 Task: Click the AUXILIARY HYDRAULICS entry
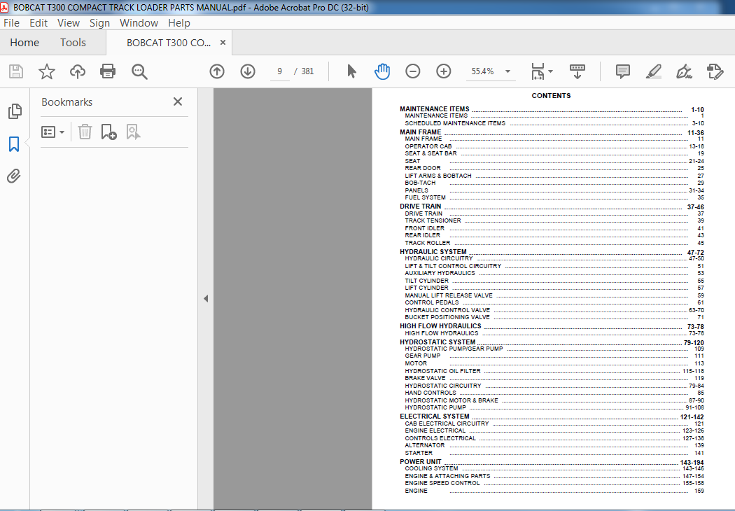(x=440, y=273)
